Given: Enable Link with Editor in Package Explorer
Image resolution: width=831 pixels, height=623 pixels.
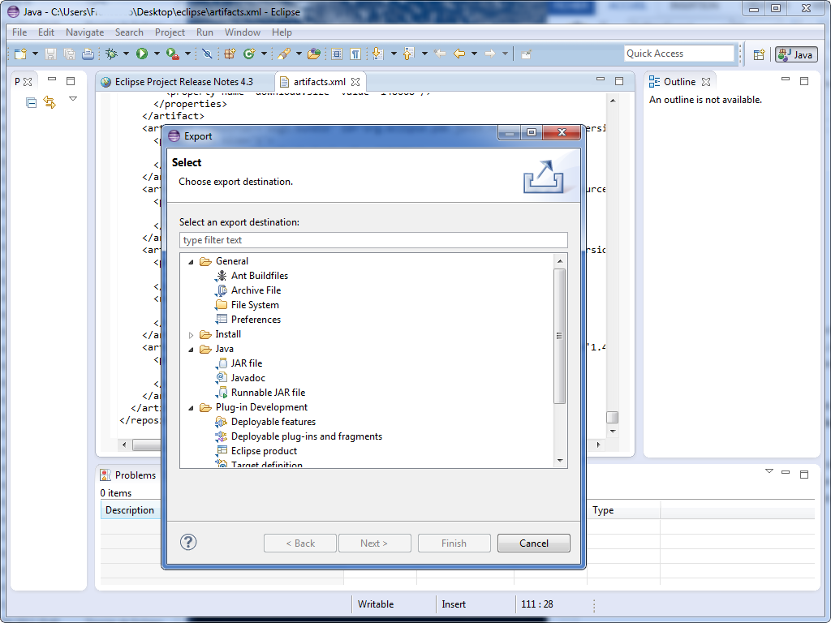Looking at the screenshot, I should tap(49, 102).
